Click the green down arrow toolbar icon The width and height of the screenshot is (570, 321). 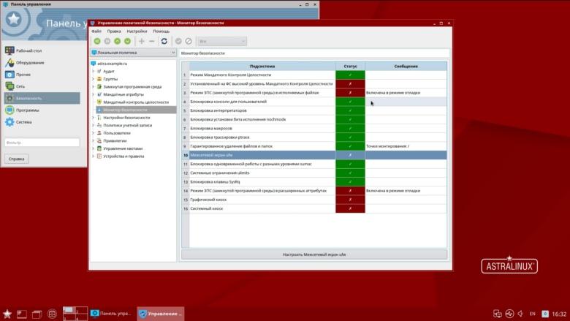point(128,41)
